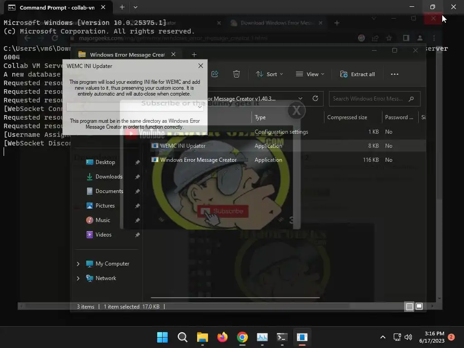Switch to Chrome from the taskbar
The width and height of the screenshot is (464, 348).
coord(242,337)
